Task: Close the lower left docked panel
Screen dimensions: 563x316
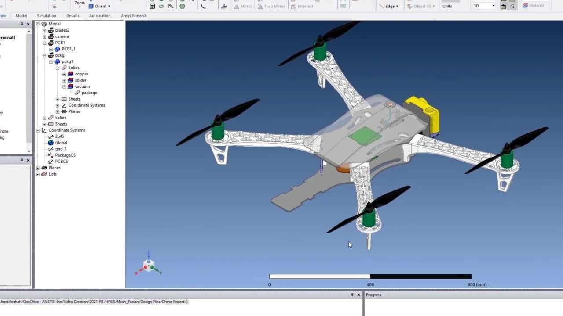Action: 28,160
